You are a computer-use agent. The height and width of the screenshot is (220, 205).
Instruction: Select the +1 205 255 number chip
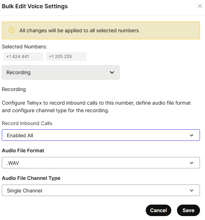(66, 57)
